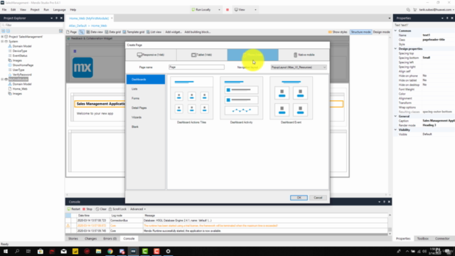Screen dimensions: 455x256
Task: Cancel the Create Page dialog
Action: click(318, 198)
